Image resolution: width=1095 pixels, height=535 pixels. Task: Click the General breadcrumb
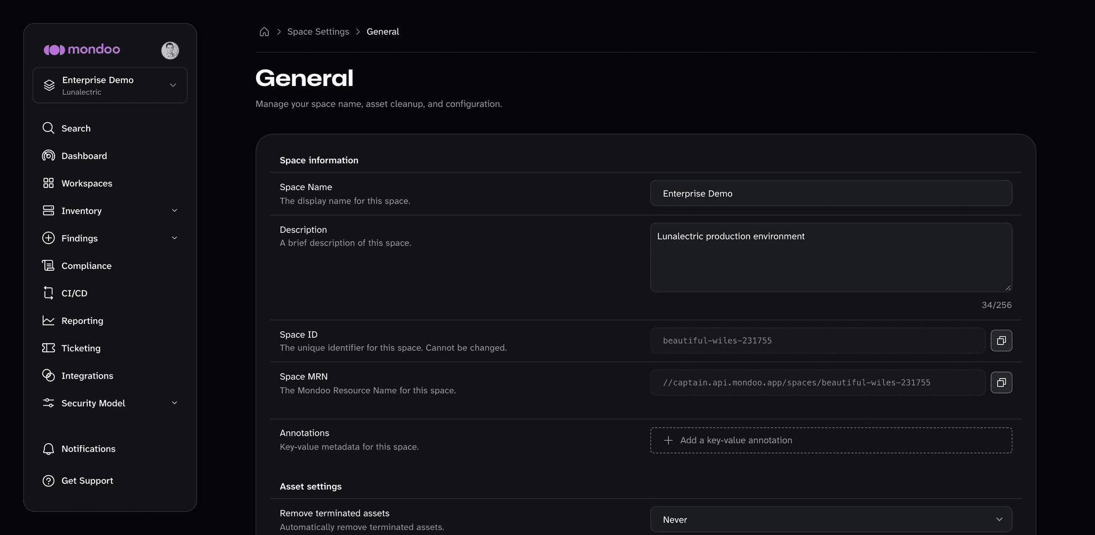[383, 32]
